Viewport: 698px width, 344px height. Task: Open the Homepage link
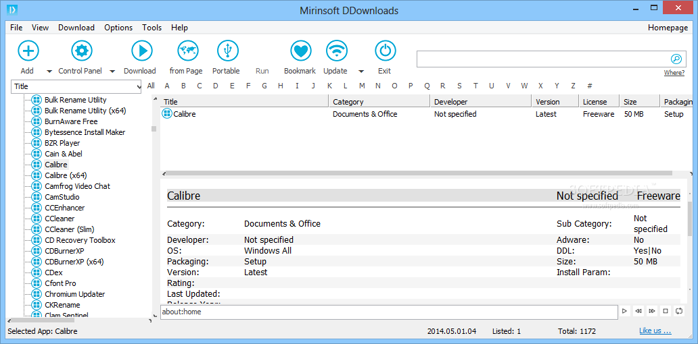coord(668,28)
